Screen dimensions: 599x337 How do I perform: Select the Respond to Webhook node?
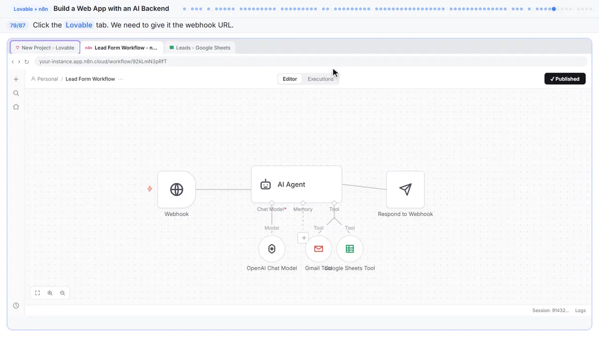[x=405, y=190]
